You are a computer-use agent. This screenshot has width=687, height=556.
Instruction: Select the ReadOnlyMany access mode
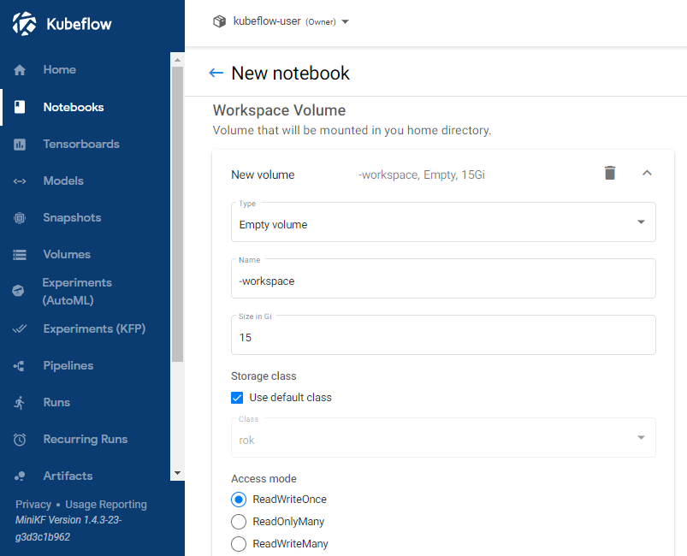point(239,522)
